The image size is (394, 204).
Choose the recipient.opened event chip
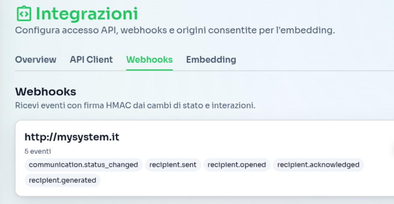pyautogui.click(x=237, y=165)
